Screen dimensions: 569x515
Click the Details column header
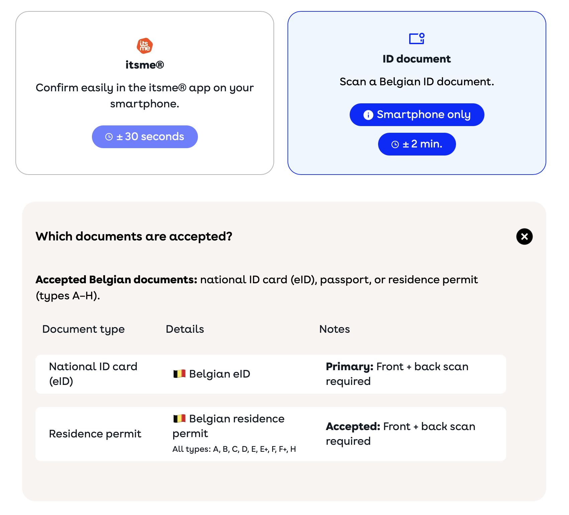[x=185, y=329]
